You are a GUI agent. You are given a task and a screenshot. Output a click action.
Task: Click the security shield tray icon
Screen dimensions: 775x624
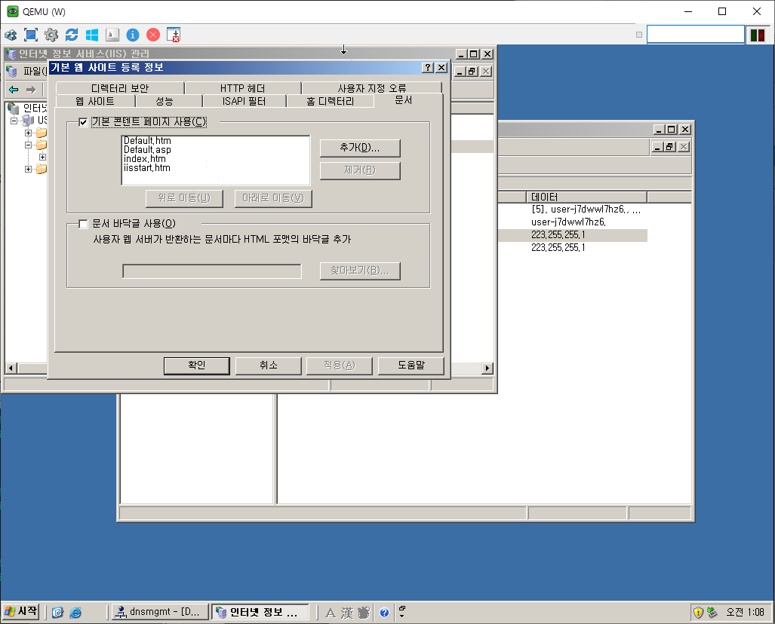[x=698, y=613]
